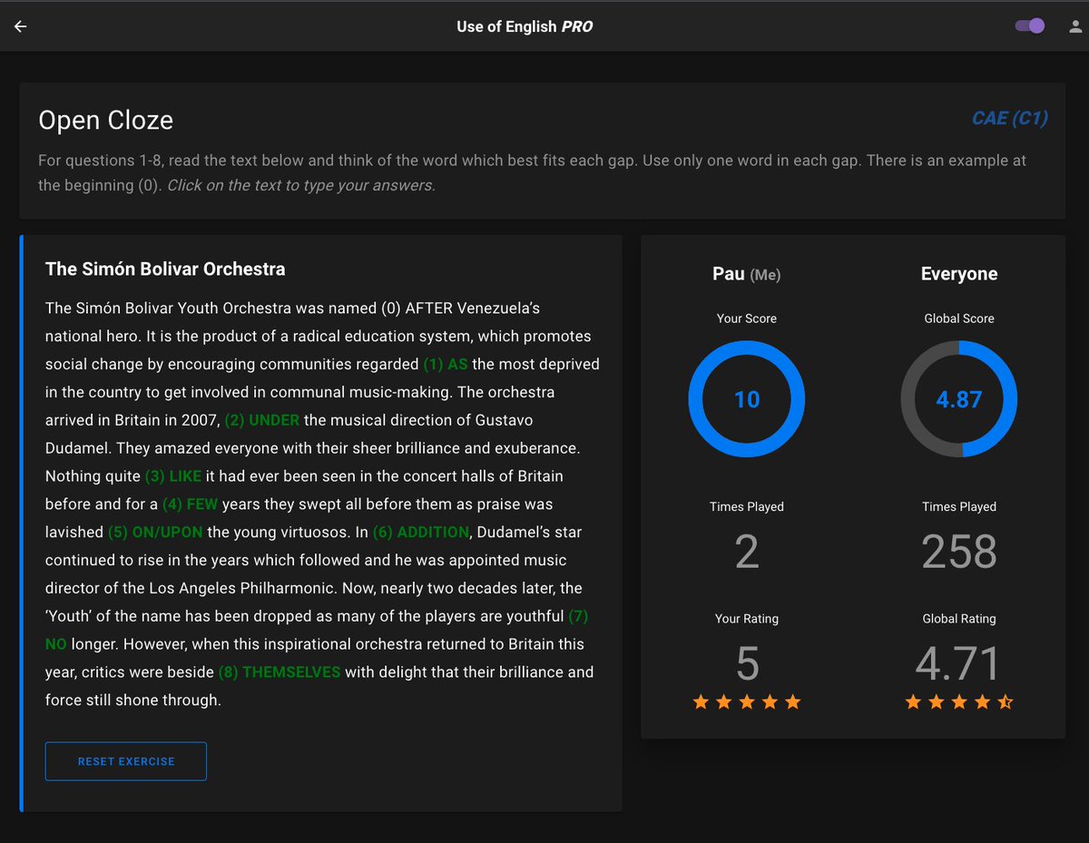Click the fifth star under Your Rating
The height and width of the screenshot is (843, 1089).
pos(793,701)
